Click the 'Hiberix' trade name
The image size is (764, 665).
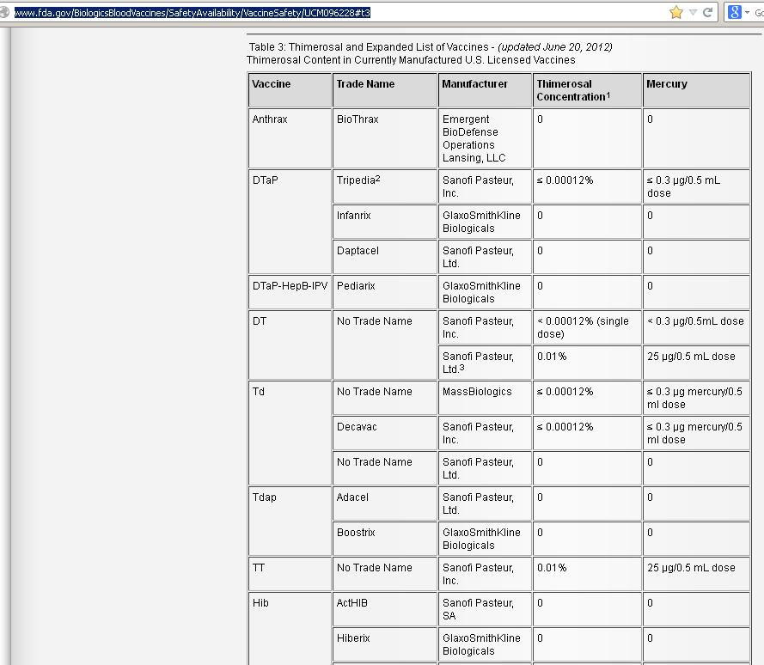[353, 638]
